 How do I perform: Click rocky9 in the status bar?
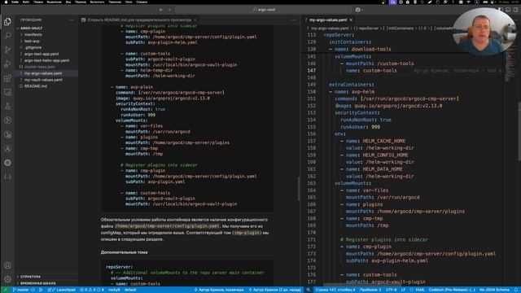pos(114,290)
